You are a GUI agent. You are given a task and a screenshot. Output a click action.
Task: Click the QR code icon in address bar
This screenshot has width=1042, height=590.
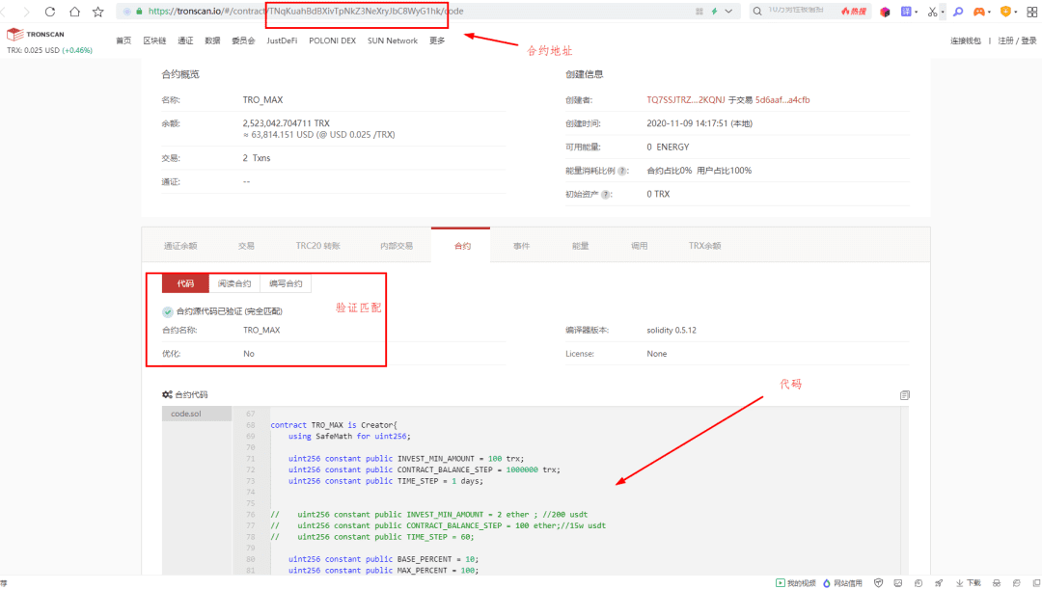tap(699, 12)
